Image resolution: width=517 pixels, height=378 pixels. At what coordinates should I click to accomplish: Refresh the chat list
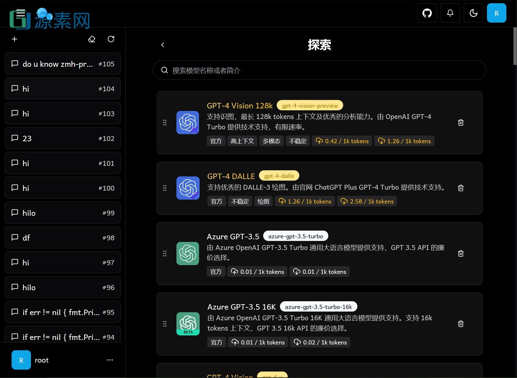[x=111, y=39]
